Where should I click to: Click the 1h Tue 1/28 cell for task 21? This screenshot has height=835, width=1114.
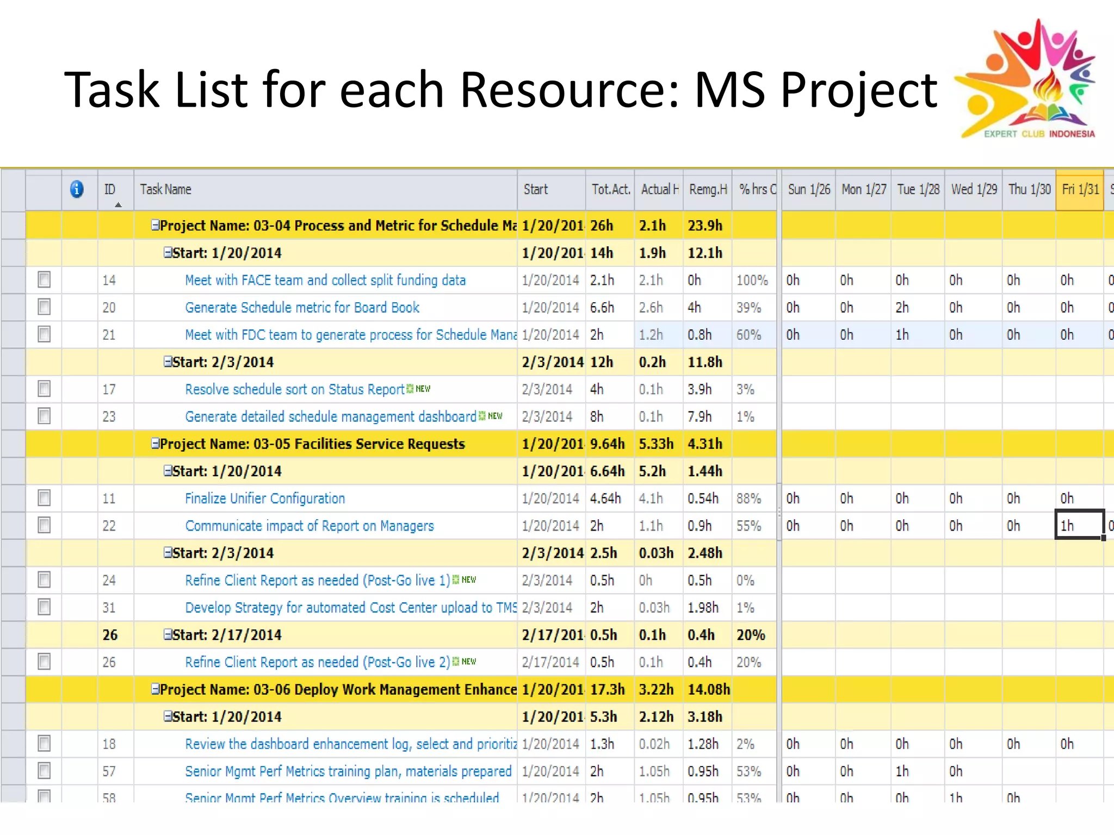(x=918, y=334)
